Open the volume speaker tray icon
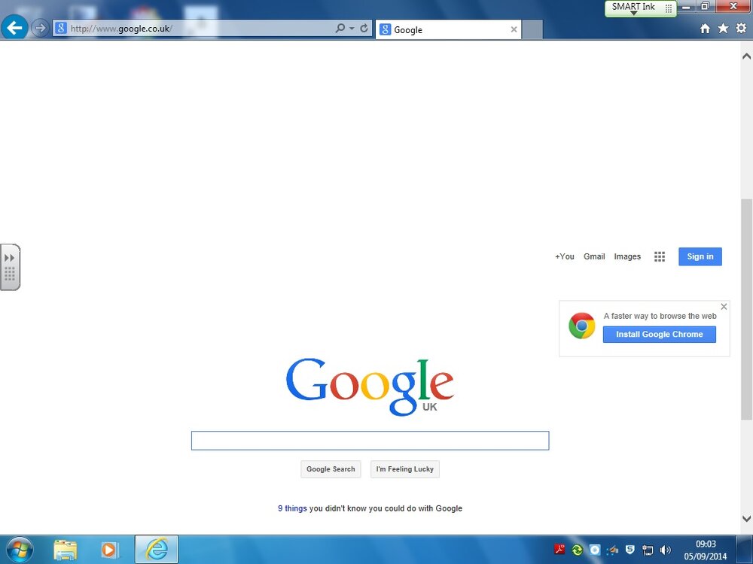The width and height of the screenshot is (753, 564). (x=665, y=550)
